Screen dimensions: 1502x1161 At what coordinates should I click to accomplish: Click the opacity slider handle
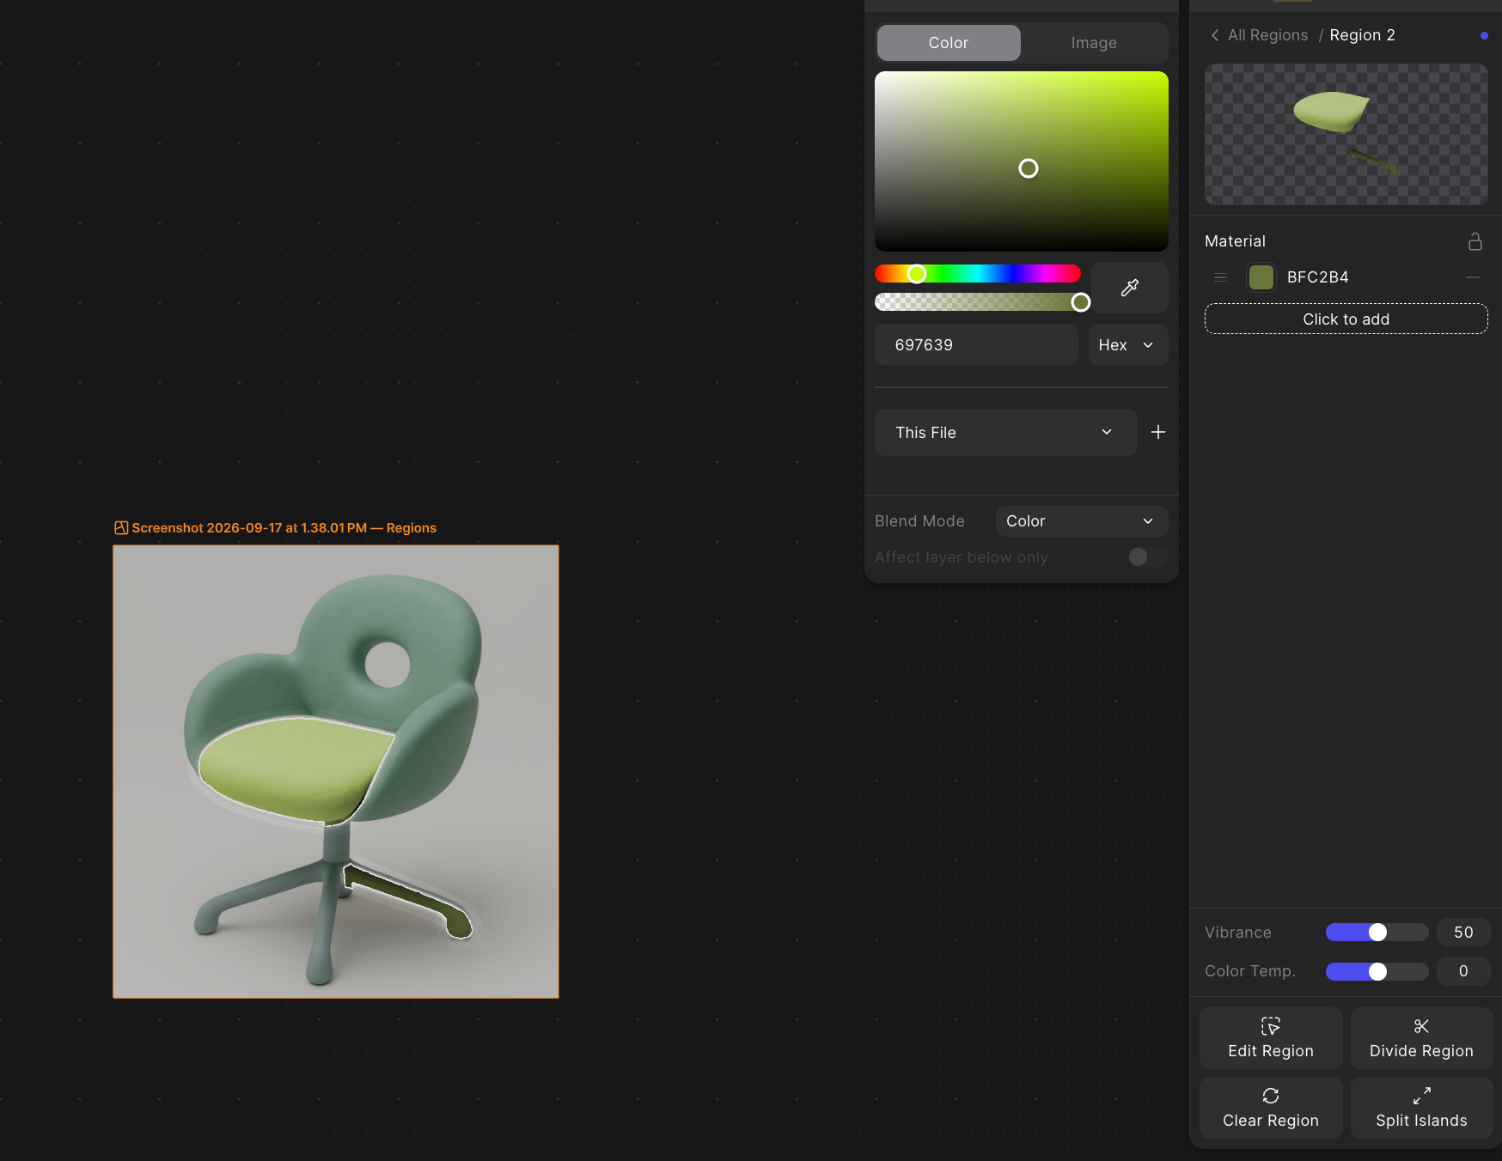click(1081, 302)
